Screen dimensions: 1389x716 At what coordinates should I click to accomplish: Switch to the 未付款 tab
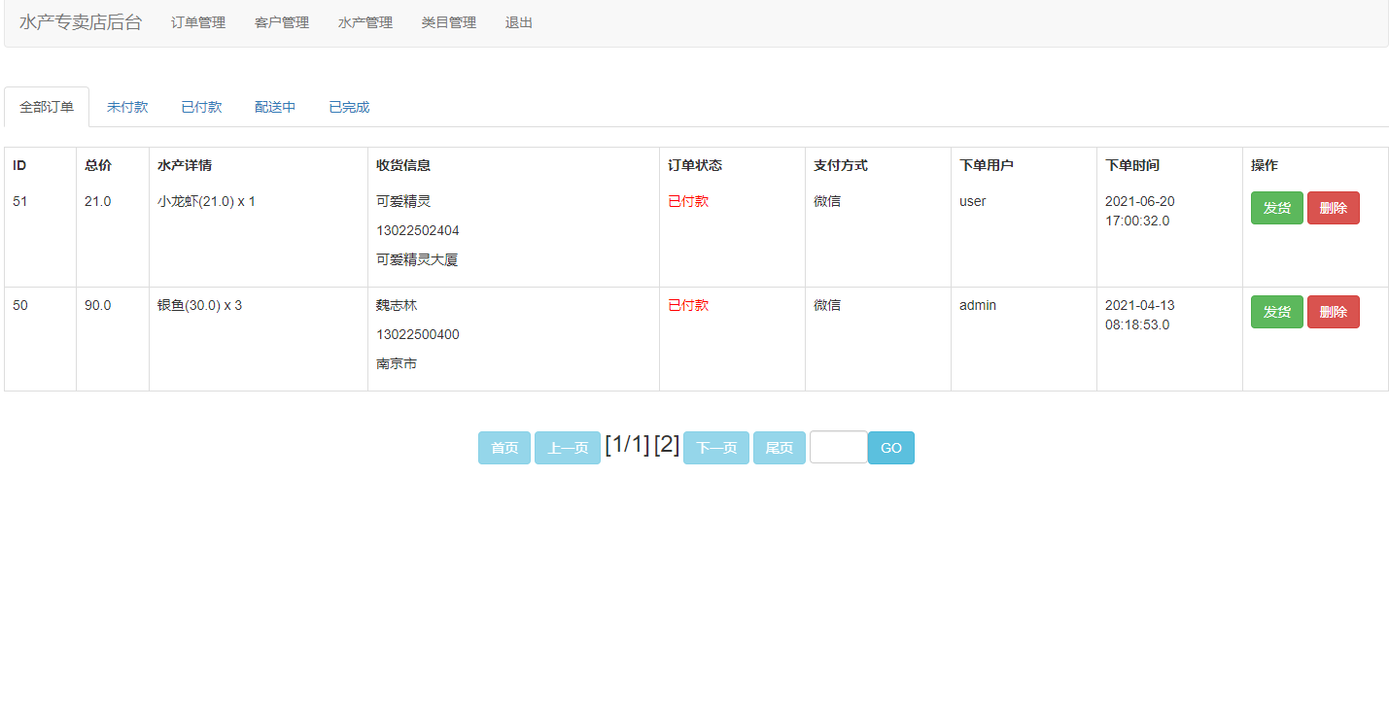pos(127,107)
